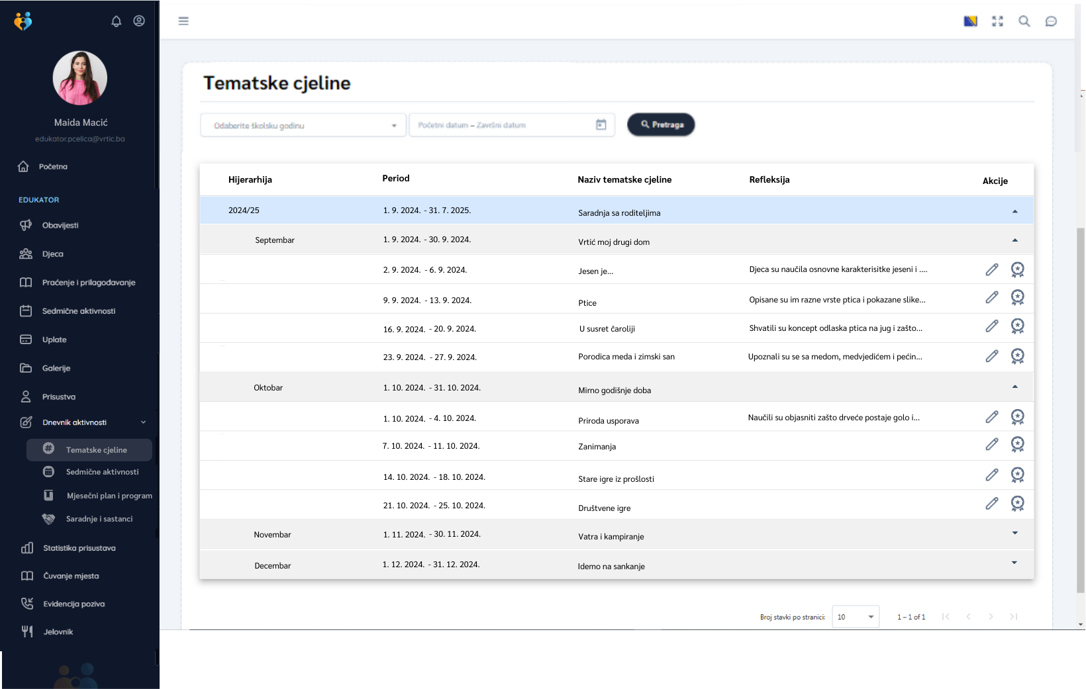Open the chat bubble icon
Screen dimensions: 1086x689
pos(1051,21)
